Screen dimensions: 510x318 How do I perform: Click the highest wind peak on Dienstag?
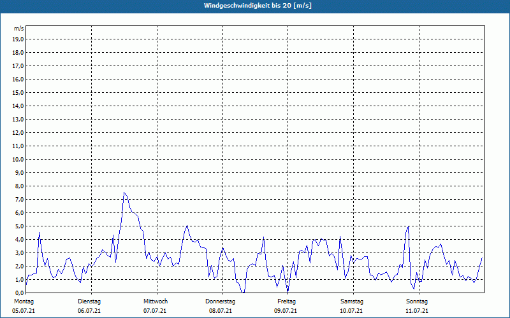coord(124,193)
